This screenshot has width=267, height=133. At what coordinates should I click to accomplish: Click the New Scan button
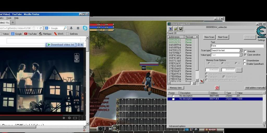click(209, 37)
